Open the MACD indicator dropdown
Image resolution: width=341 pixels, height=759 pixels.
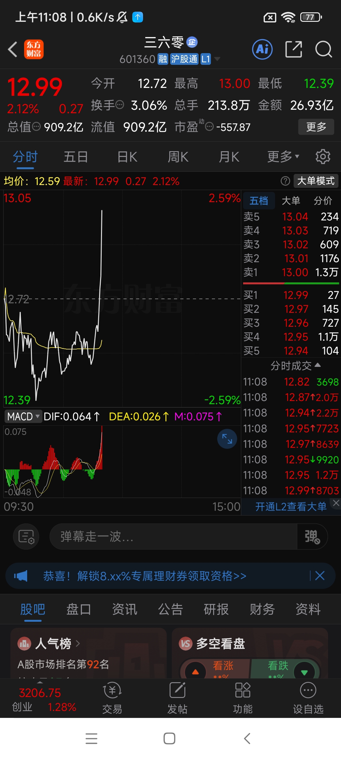click(23, 416)
